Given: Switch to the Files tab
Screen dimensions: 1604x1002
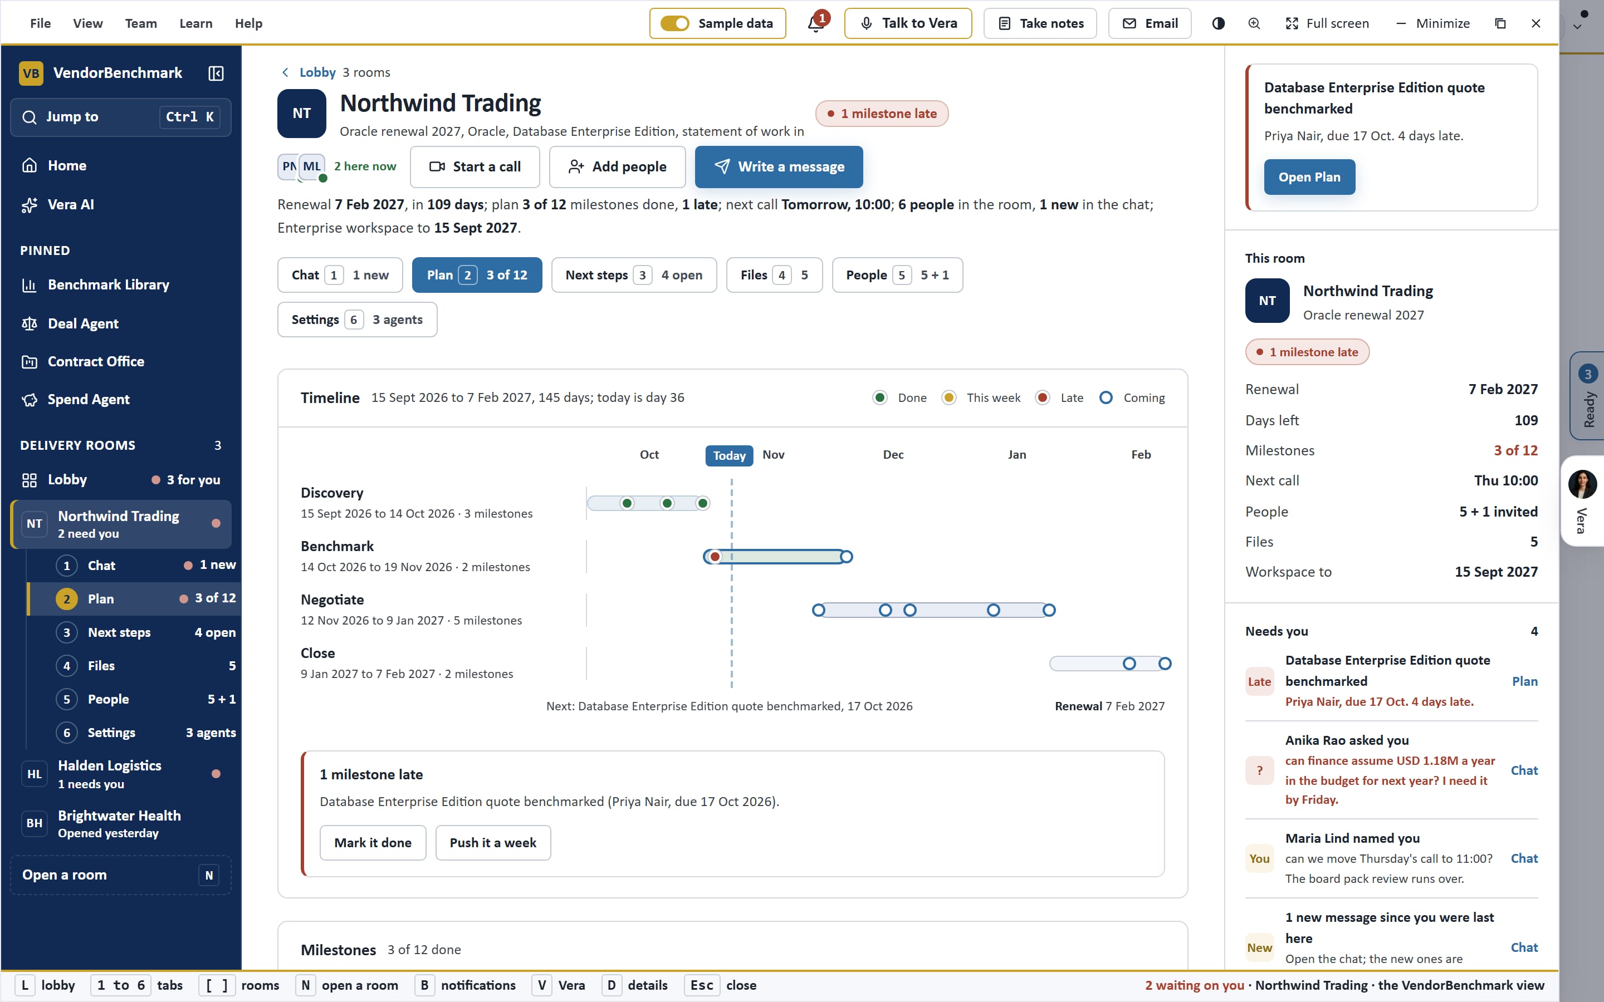Looking at the screenshot, I should [x=774, y=274].
